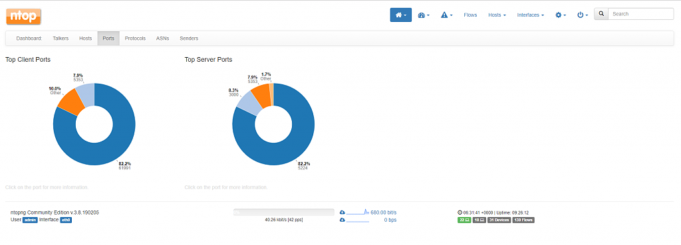This screenshot has width=681, height=245.
Task: Select the Senders dashboard tab
Action: click(x=189, y=38)
